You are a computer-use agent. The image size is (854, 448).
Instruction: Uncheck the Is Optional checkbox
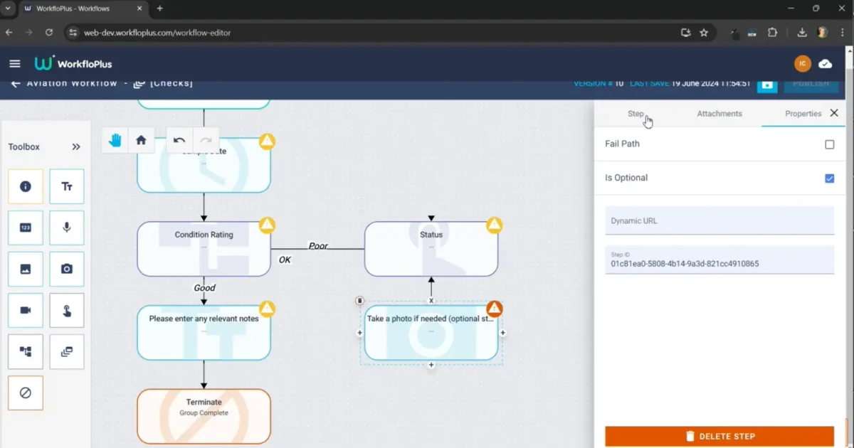point(829,178)
